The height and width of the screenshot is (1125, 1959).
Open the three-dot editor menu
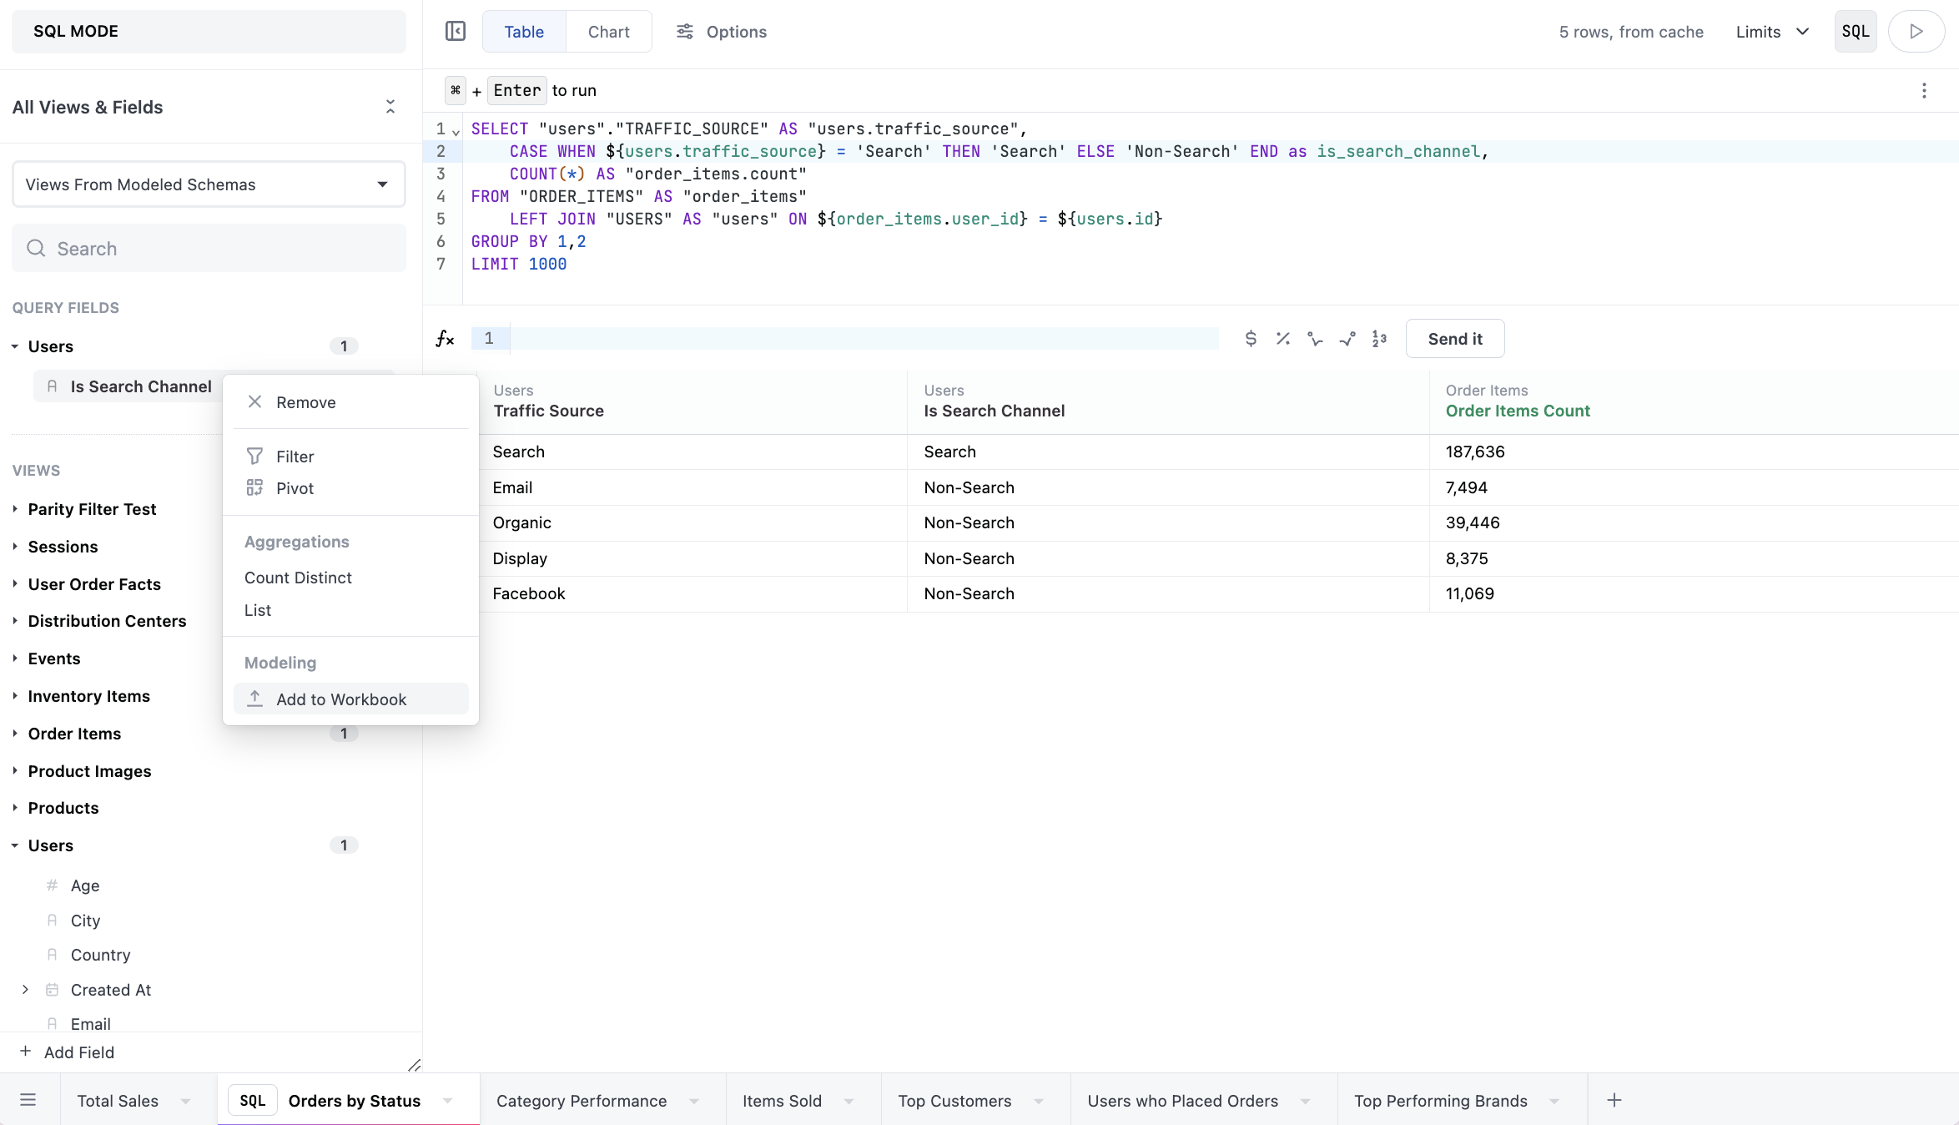click(1924, 90)
